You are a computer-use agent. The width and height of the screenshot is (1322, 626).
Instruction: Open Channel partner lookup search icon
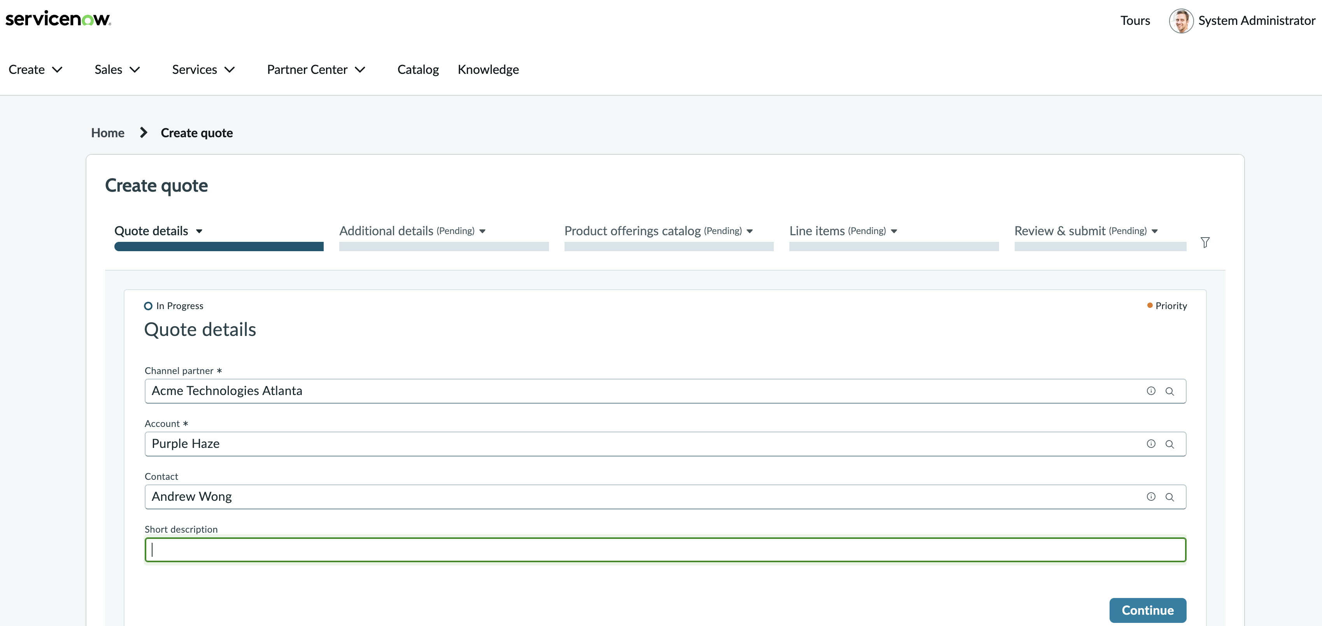tap(1169, 392)
